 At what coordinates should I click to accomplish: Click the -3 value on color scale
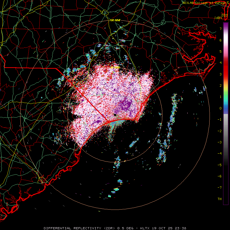click(220, 142)
